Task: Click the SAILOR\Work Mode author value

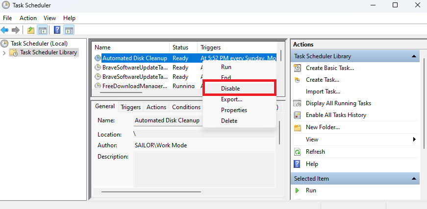Action: (x=161, y=145)
